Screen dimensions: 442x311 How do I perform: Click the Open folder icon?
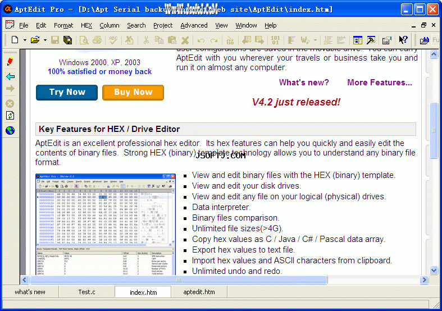click(x=35, y=40)
